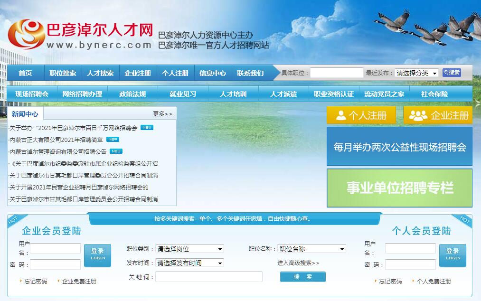Go to 职位搜索 in navigation bar
The height and width of the screenshot is (301, 481).
pyautogui.click(x=63, y=73)
